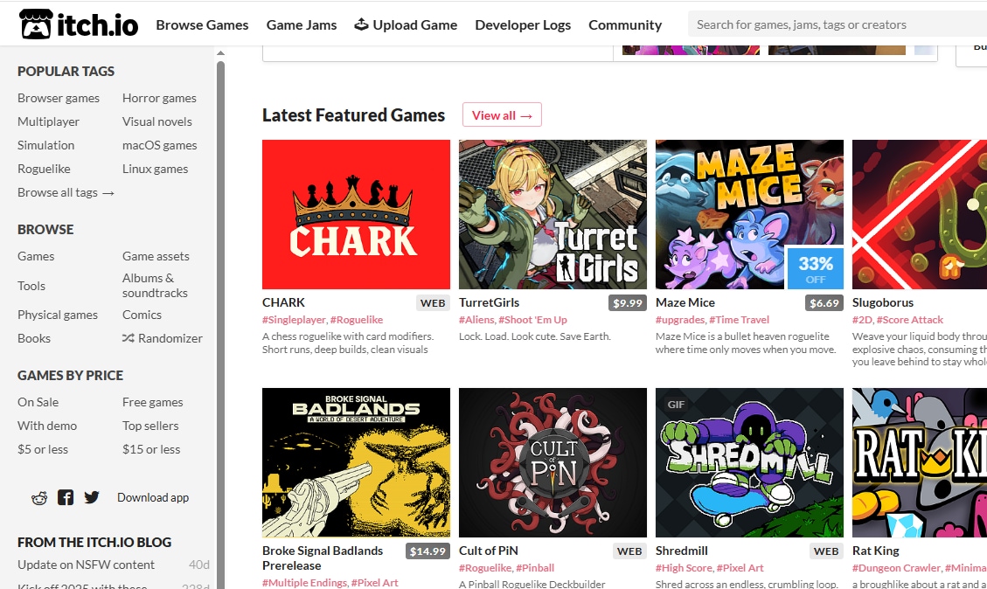Open the Turret Girls game thumbnail
Screen dimensions: 987x589
pyautogui.click(x=553, y=215)
